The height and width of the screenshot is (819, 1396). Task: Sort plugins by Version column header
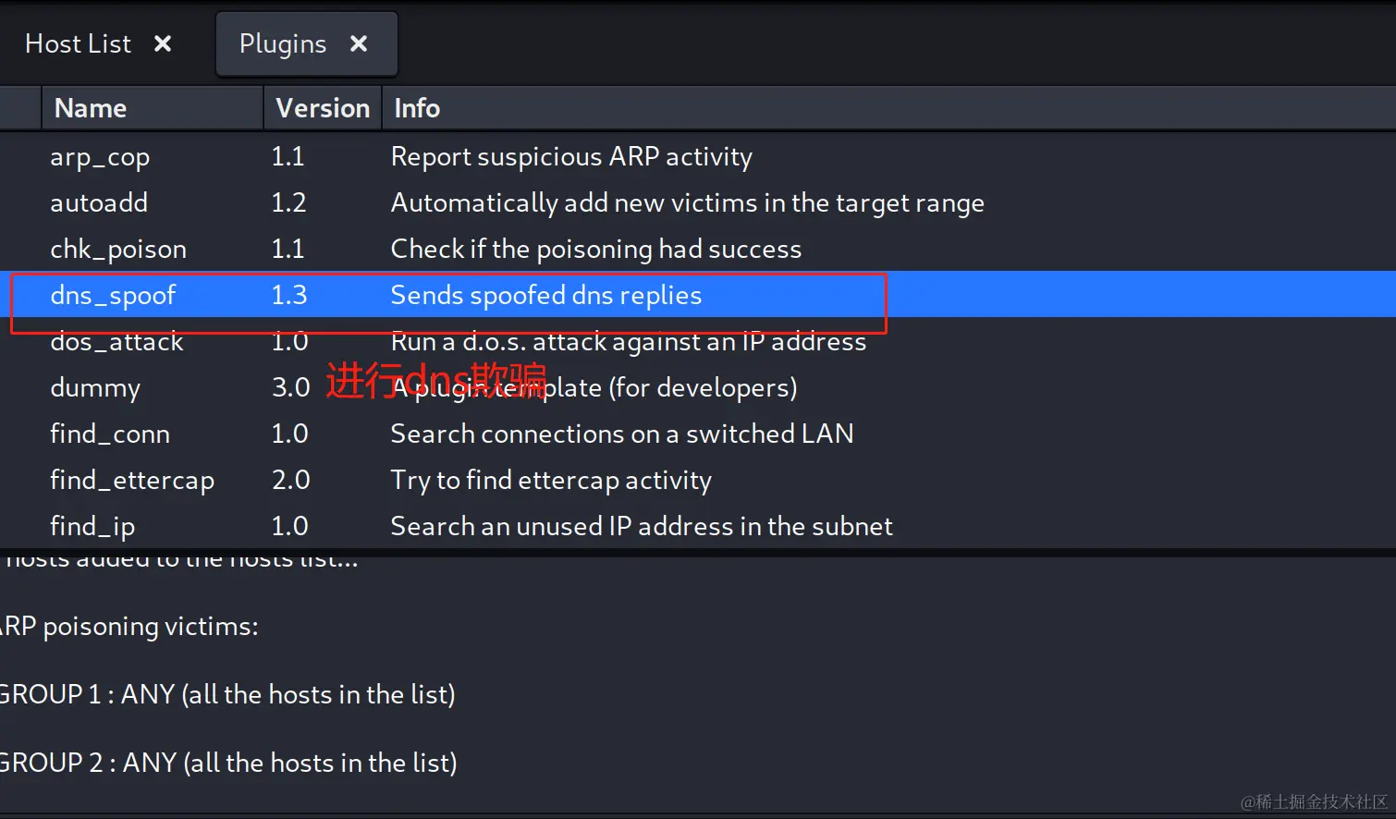pyautogui.click(x=323, y=108)
